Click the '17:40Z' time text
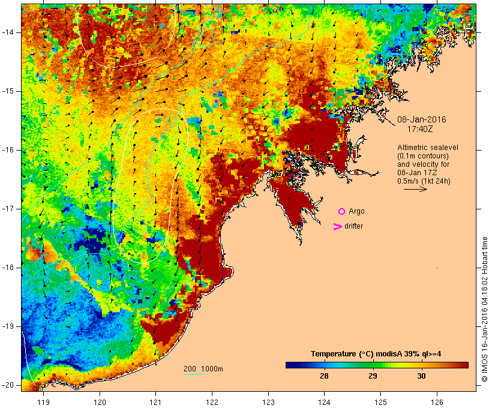Image resolution: width=492 pixels, height=408 pixels. [420, 129]
